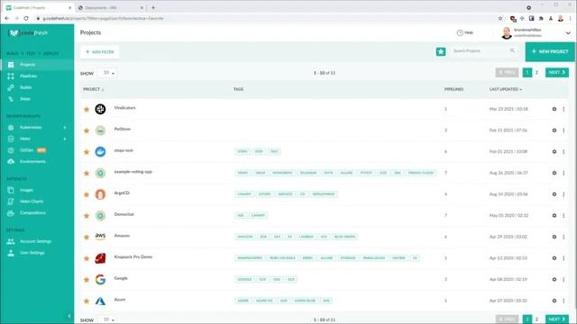577x324 pixels.
Task: Open settings gear for Vindicators project
Action: point(554,109)
